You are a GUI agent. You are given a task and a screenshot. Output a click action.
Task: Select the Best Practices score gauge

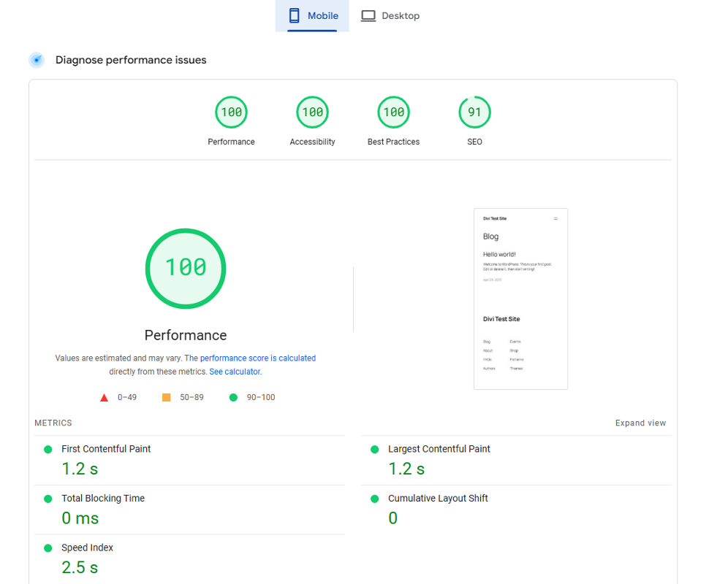(x=393, y=112)
